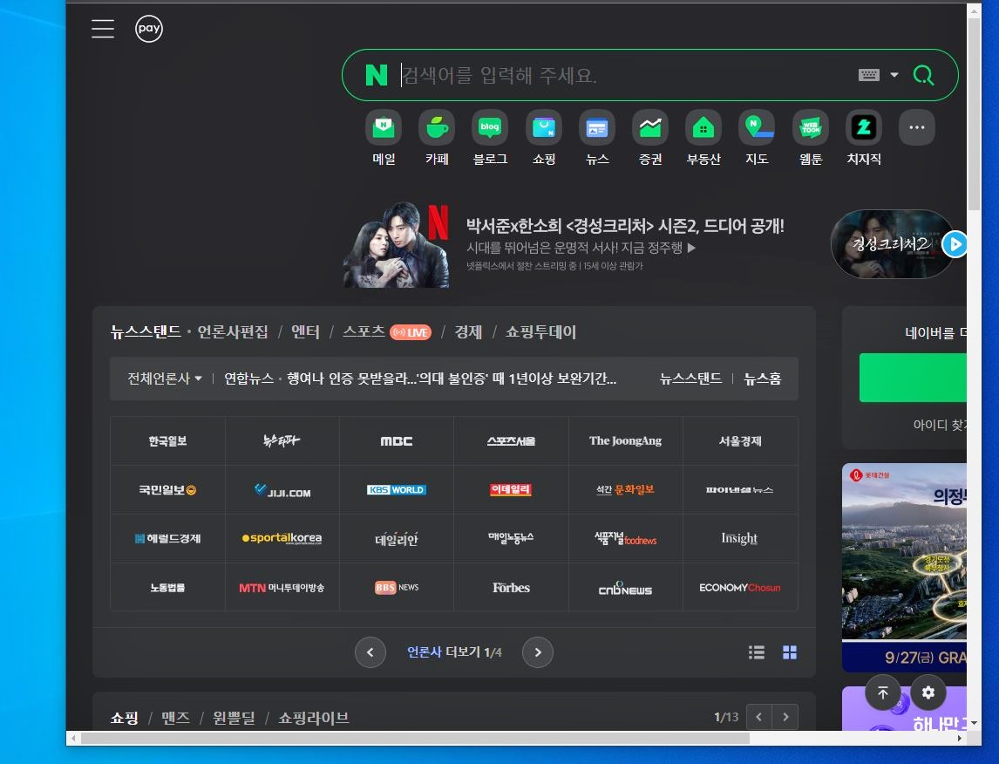Open Naver Pay icon
999x764 pixels.
coord(149,29)
